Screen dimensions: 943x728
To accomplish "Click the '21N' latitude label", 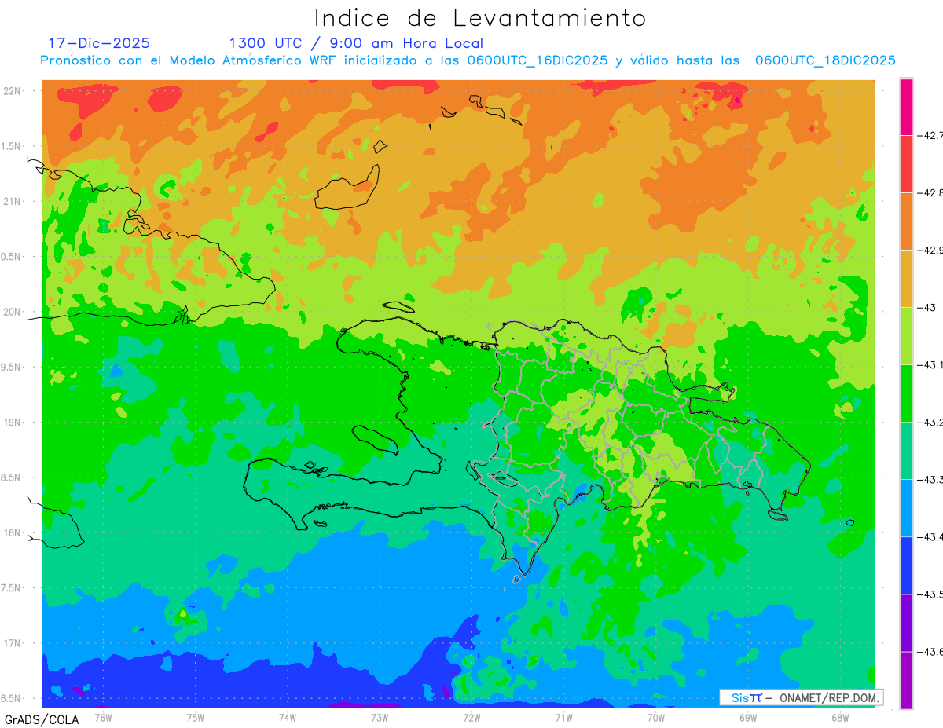I will click(13, 201).
